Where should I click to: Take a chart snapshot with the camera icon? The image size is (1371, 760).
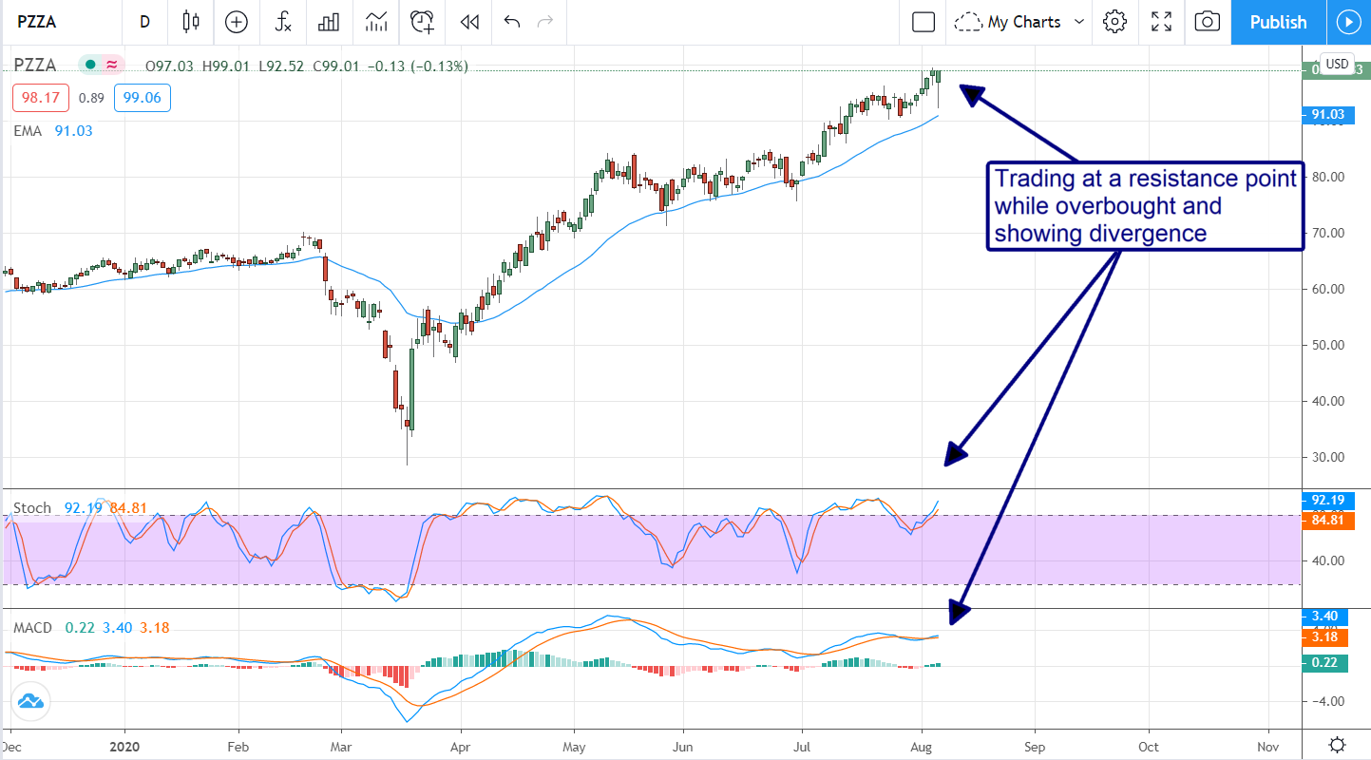[1207, 22]
